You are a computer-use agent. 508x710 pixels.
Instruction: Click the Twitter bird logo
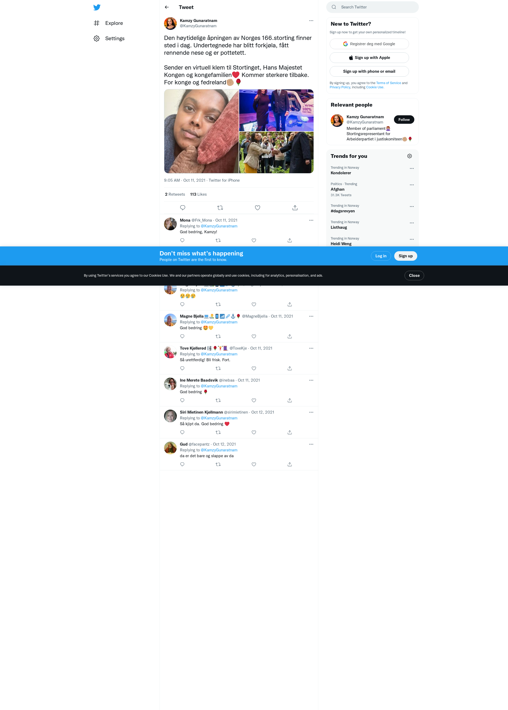pyautogui.click(x=97, y=7)
